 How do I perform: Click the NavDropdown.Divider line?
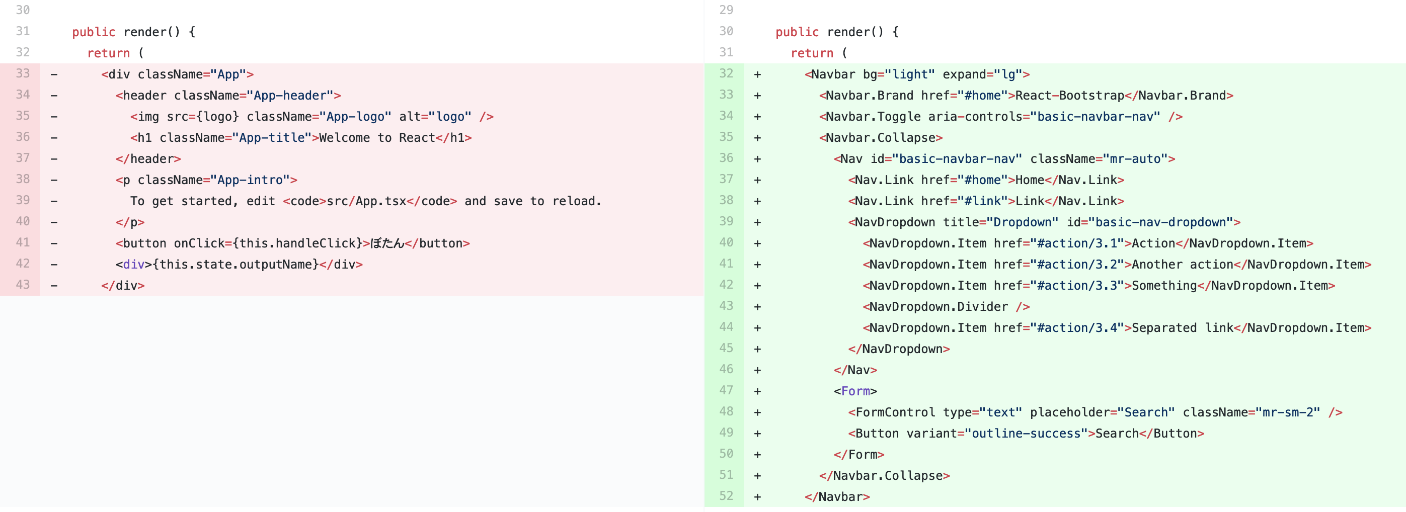click(x=946, y=307)
